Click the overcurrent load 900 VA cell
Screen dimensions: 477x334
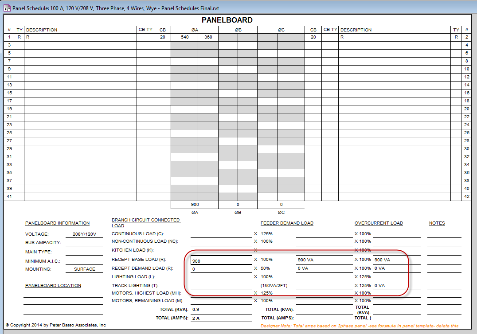tap(396, 260)
